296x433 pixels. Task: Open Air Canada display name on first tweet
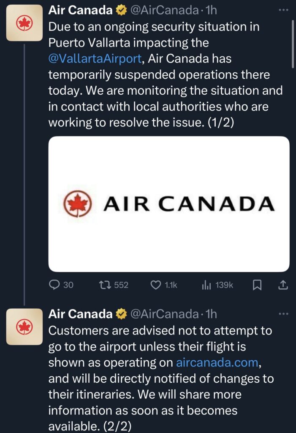click(80, 9)
